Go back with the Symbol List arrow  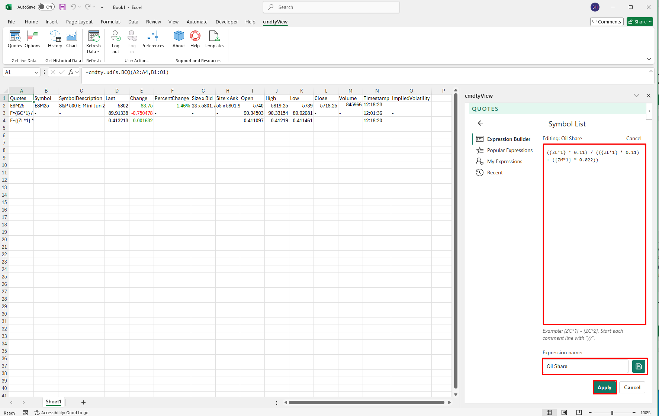(x=480, y=123)
